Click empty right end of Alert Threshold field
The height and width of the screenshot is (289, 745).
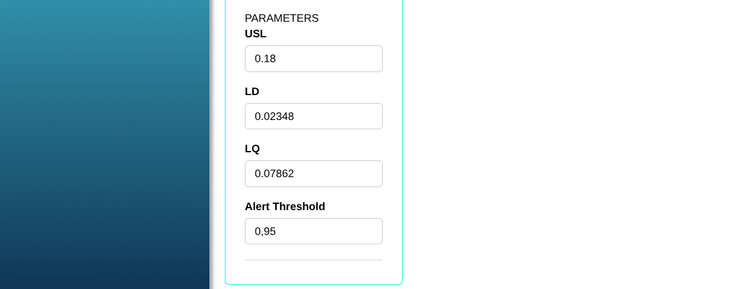coord(360,231)
